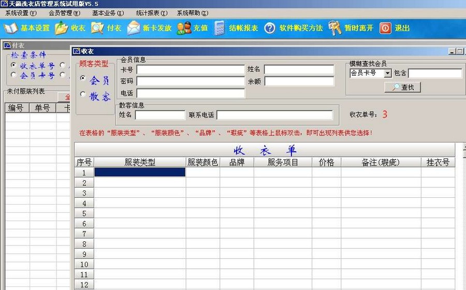This screenshot has height=290, width=466.
Task: Open 统计报表 menu
Action: point(152,13)
